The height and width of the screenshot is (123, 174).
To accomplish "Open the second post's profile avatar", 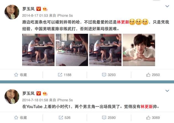I will [x=12, y=96].
